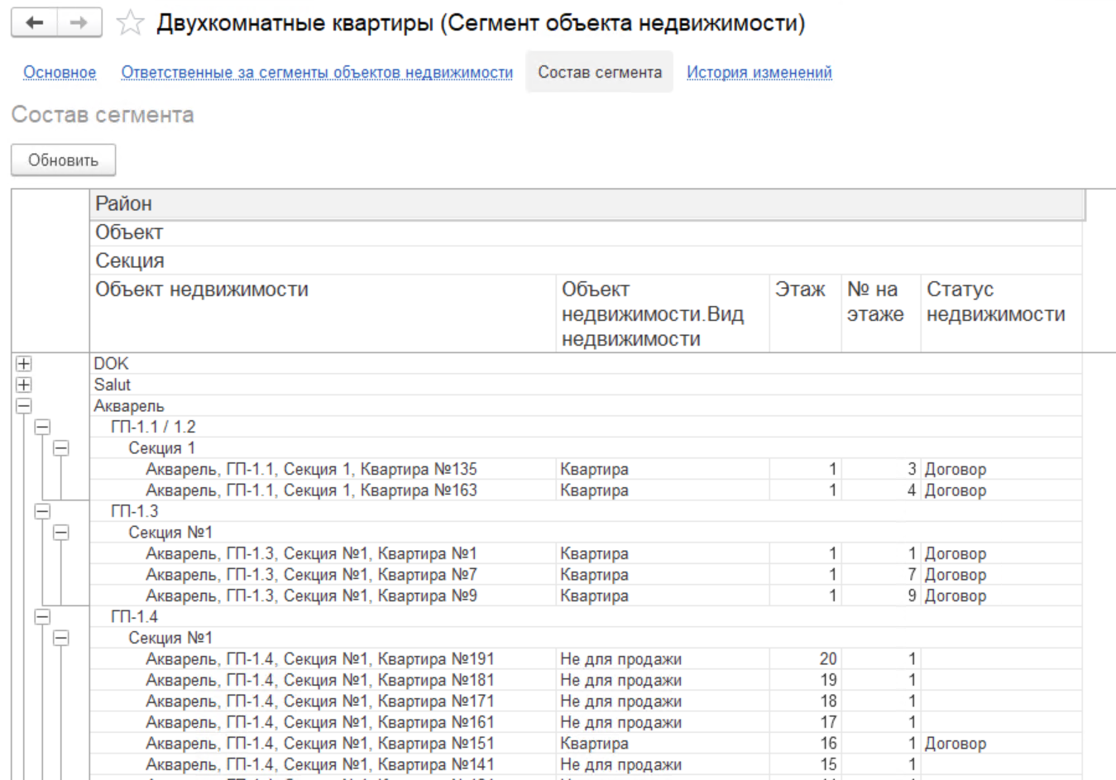Collapse the ГП-1.3 object group
1116x780 pixels.
[x=42, y=512]
